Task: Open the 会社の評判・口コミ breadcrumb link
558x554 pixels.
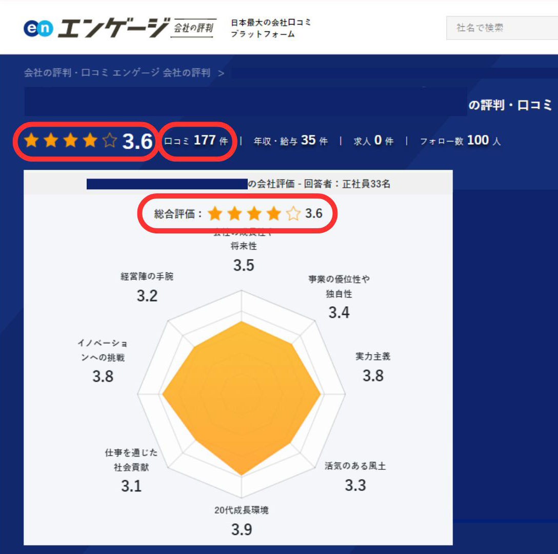Action: click(x=117, y=73)
